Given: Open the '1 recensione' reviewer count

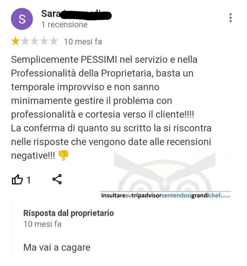Looking at the screenshot, I should (65, 25).
